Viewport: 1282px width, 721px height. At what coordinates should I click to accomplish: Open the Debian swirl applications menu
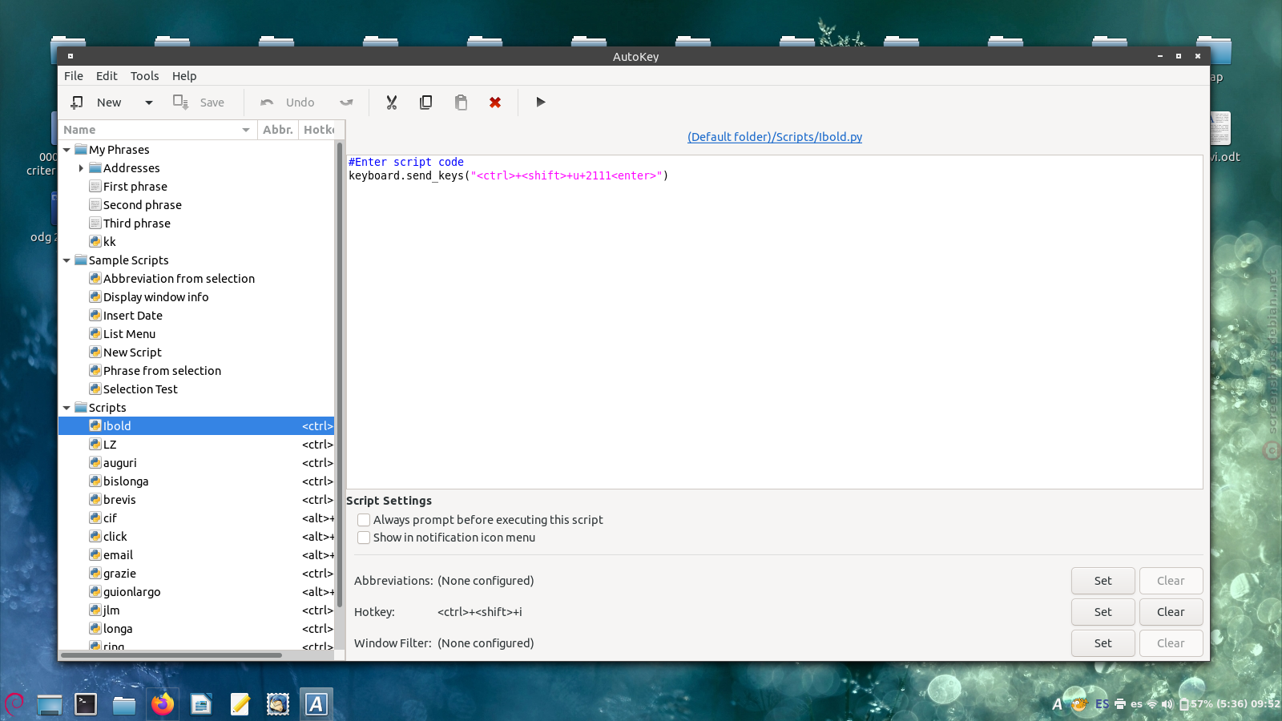pyautogui.click(x=14, y=703)
